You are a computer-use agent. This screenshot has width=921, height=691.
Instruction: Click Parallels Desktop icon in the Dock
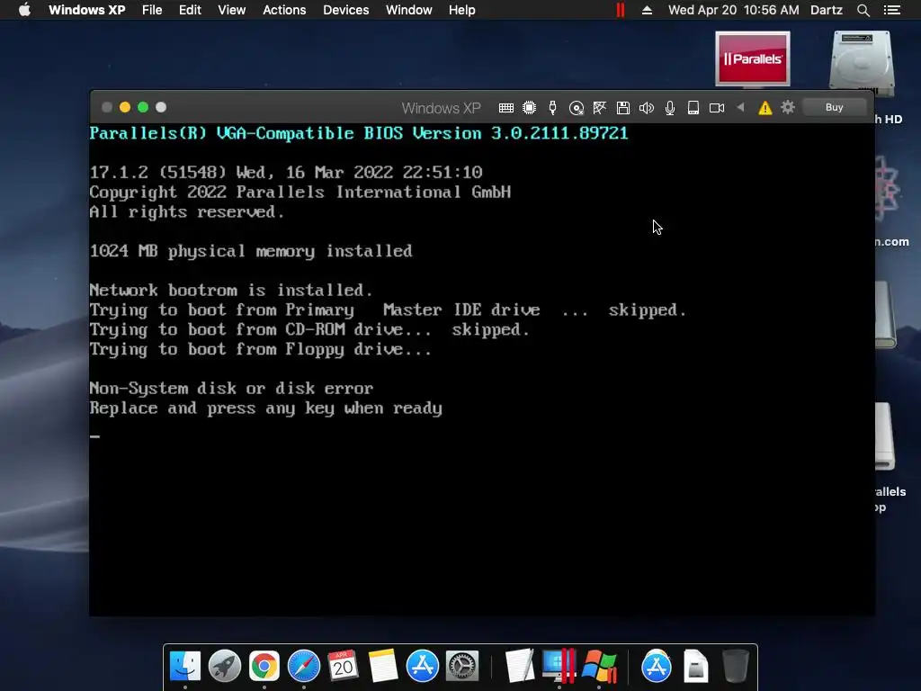click(559, 666)
